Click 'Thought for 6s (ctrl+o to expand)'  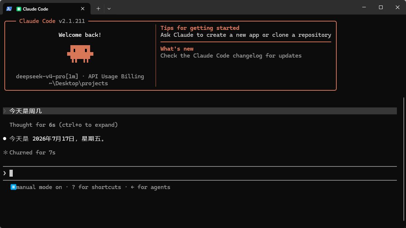tap(64, 125)
